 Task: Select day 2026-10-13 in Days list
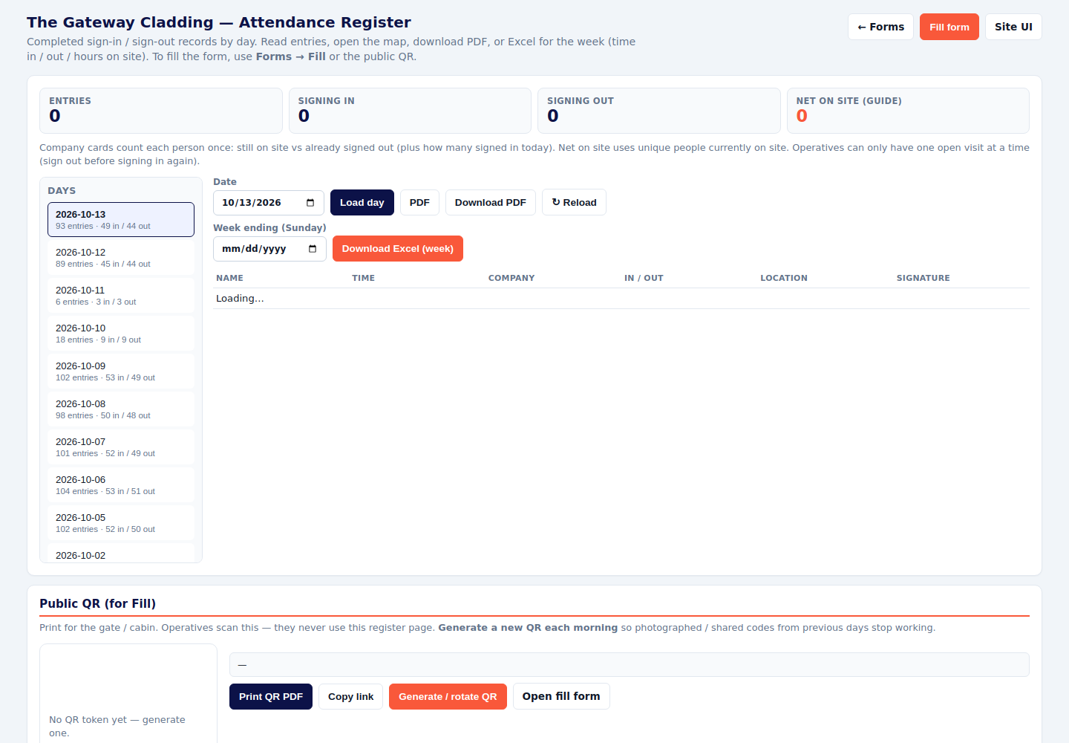pyautogui.click(x=121, y=220)
